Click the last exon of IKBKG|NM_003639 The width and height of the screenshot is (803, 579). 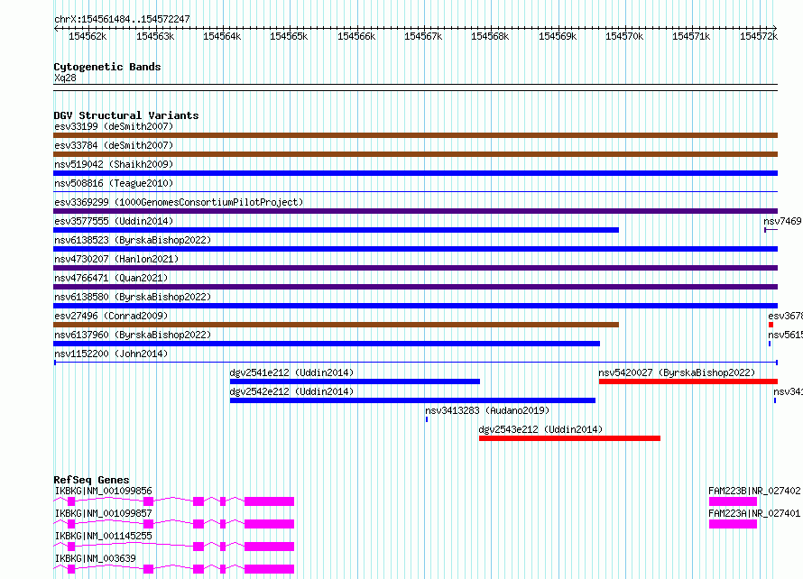click(x=270, y=569)
